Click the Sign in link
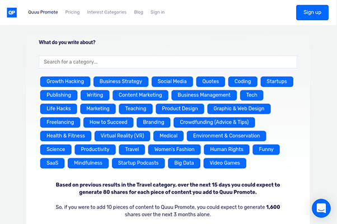This screenshot has height=224, width=337. point(157,12)
